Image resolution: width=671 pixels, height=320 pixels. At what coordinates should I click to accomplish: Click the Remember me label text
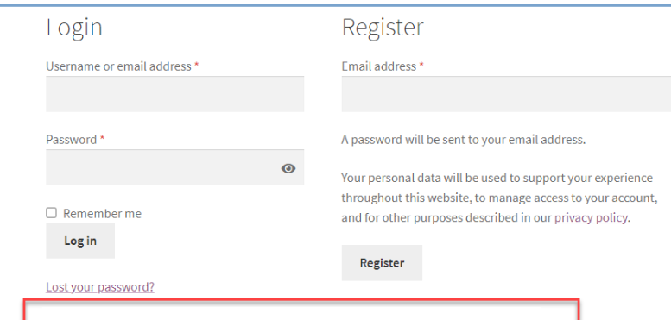click(102, 213)
